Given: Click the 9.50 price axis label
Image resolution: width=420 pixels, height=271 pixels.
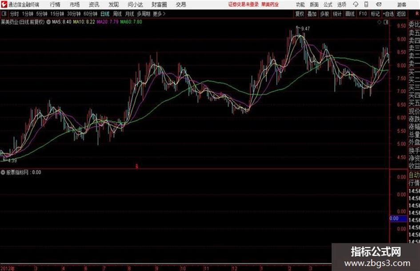Looking at the screenshot, I should [401, 26].
